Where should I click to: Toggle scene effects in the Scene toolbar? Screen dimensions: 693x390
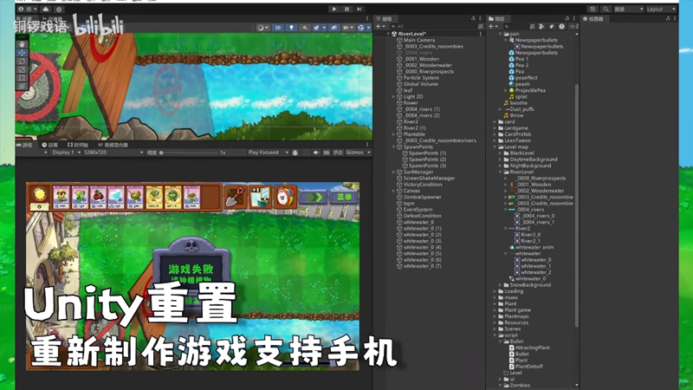(x=316, y=28)
